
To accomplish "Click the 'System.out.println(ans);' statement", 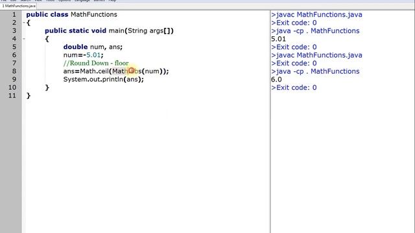I will [104, 79].
